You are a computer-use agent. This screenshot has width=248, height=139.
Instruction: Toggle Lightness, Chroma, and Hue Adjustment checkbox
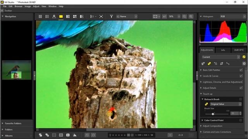pos(242,82)
